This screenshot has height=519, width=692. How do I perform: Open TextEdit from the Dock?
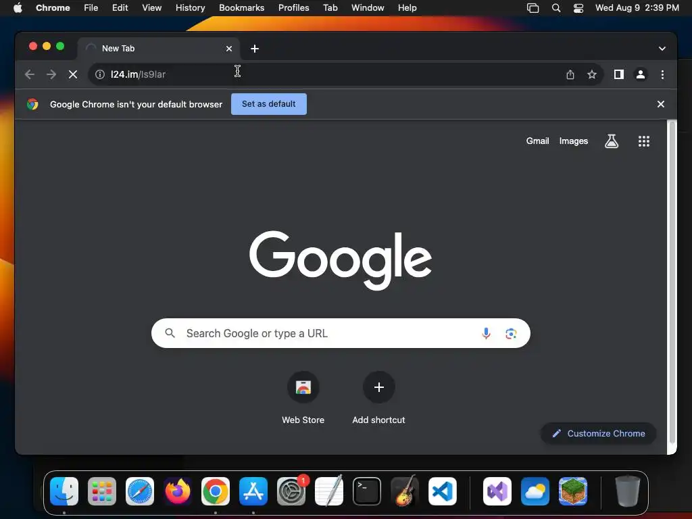tap(329, 491)
